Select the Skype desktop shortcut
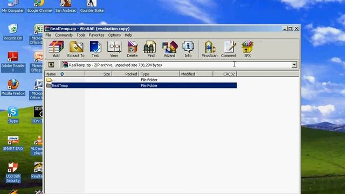Screen dimensions: 345x194 coord(13,115)
